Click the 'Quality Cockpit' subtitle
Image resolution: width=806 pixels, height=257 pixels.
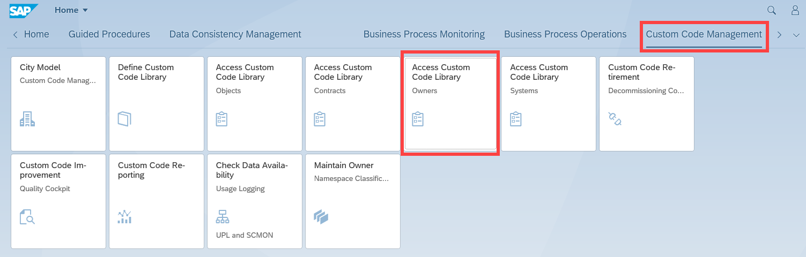pyautogui.click(x=45, y=188)
